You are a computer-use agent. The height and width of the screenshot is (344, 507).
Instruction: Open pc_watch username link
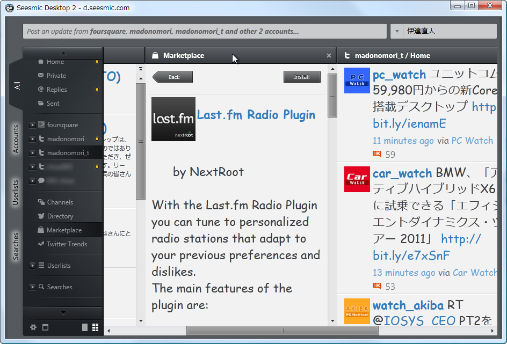click(400, 75)
